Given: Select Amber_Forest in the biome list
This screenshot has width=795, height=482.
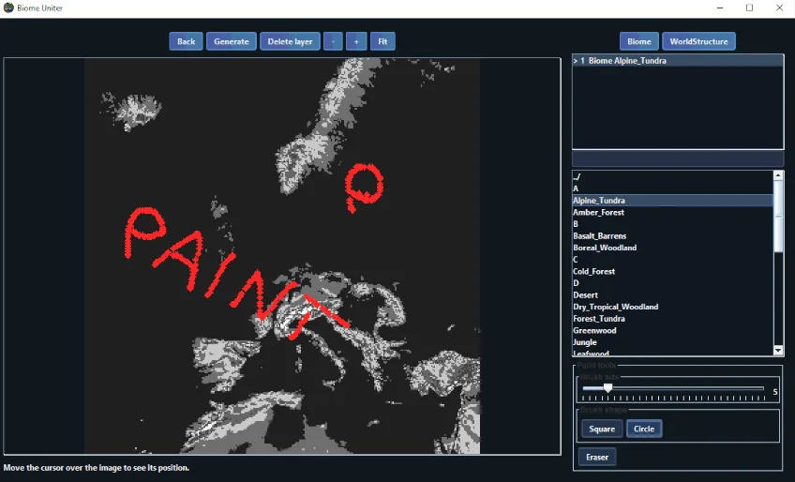Looking at the screenshot, I should [x=672, y=212].
